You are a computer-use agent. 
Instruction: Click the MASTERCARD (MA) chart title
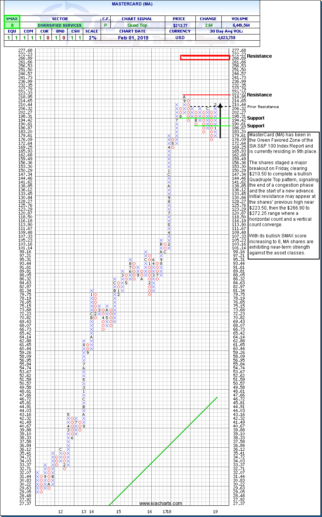pyautogui.click(x=130, y=3)
